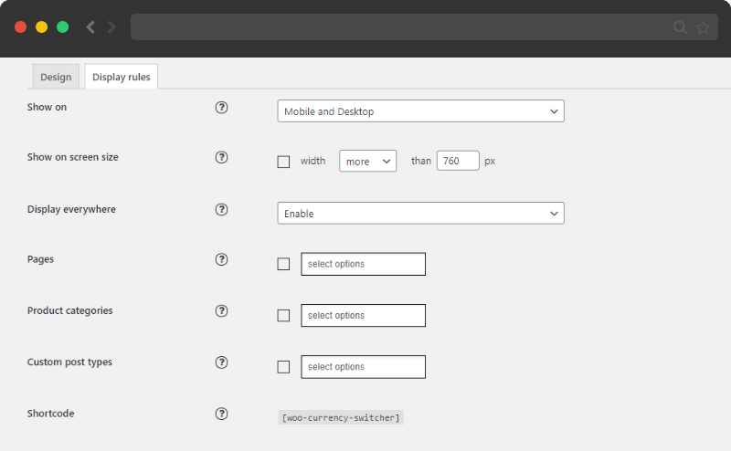This screenshot has width=731, height=451.
Task: Switch to the Design tab
Action: [56, 77]
